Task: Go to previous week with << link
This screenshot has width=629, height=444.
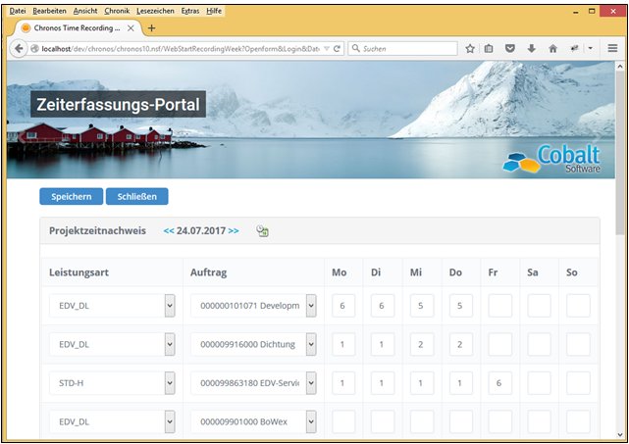Action: 169,231
